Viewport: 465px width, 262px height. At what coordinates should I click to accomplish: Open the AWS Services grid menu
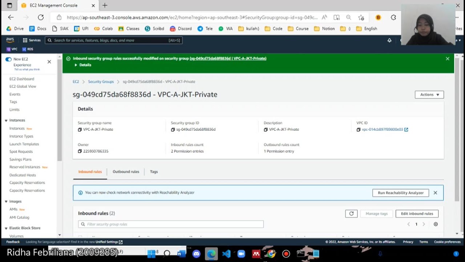32,40
